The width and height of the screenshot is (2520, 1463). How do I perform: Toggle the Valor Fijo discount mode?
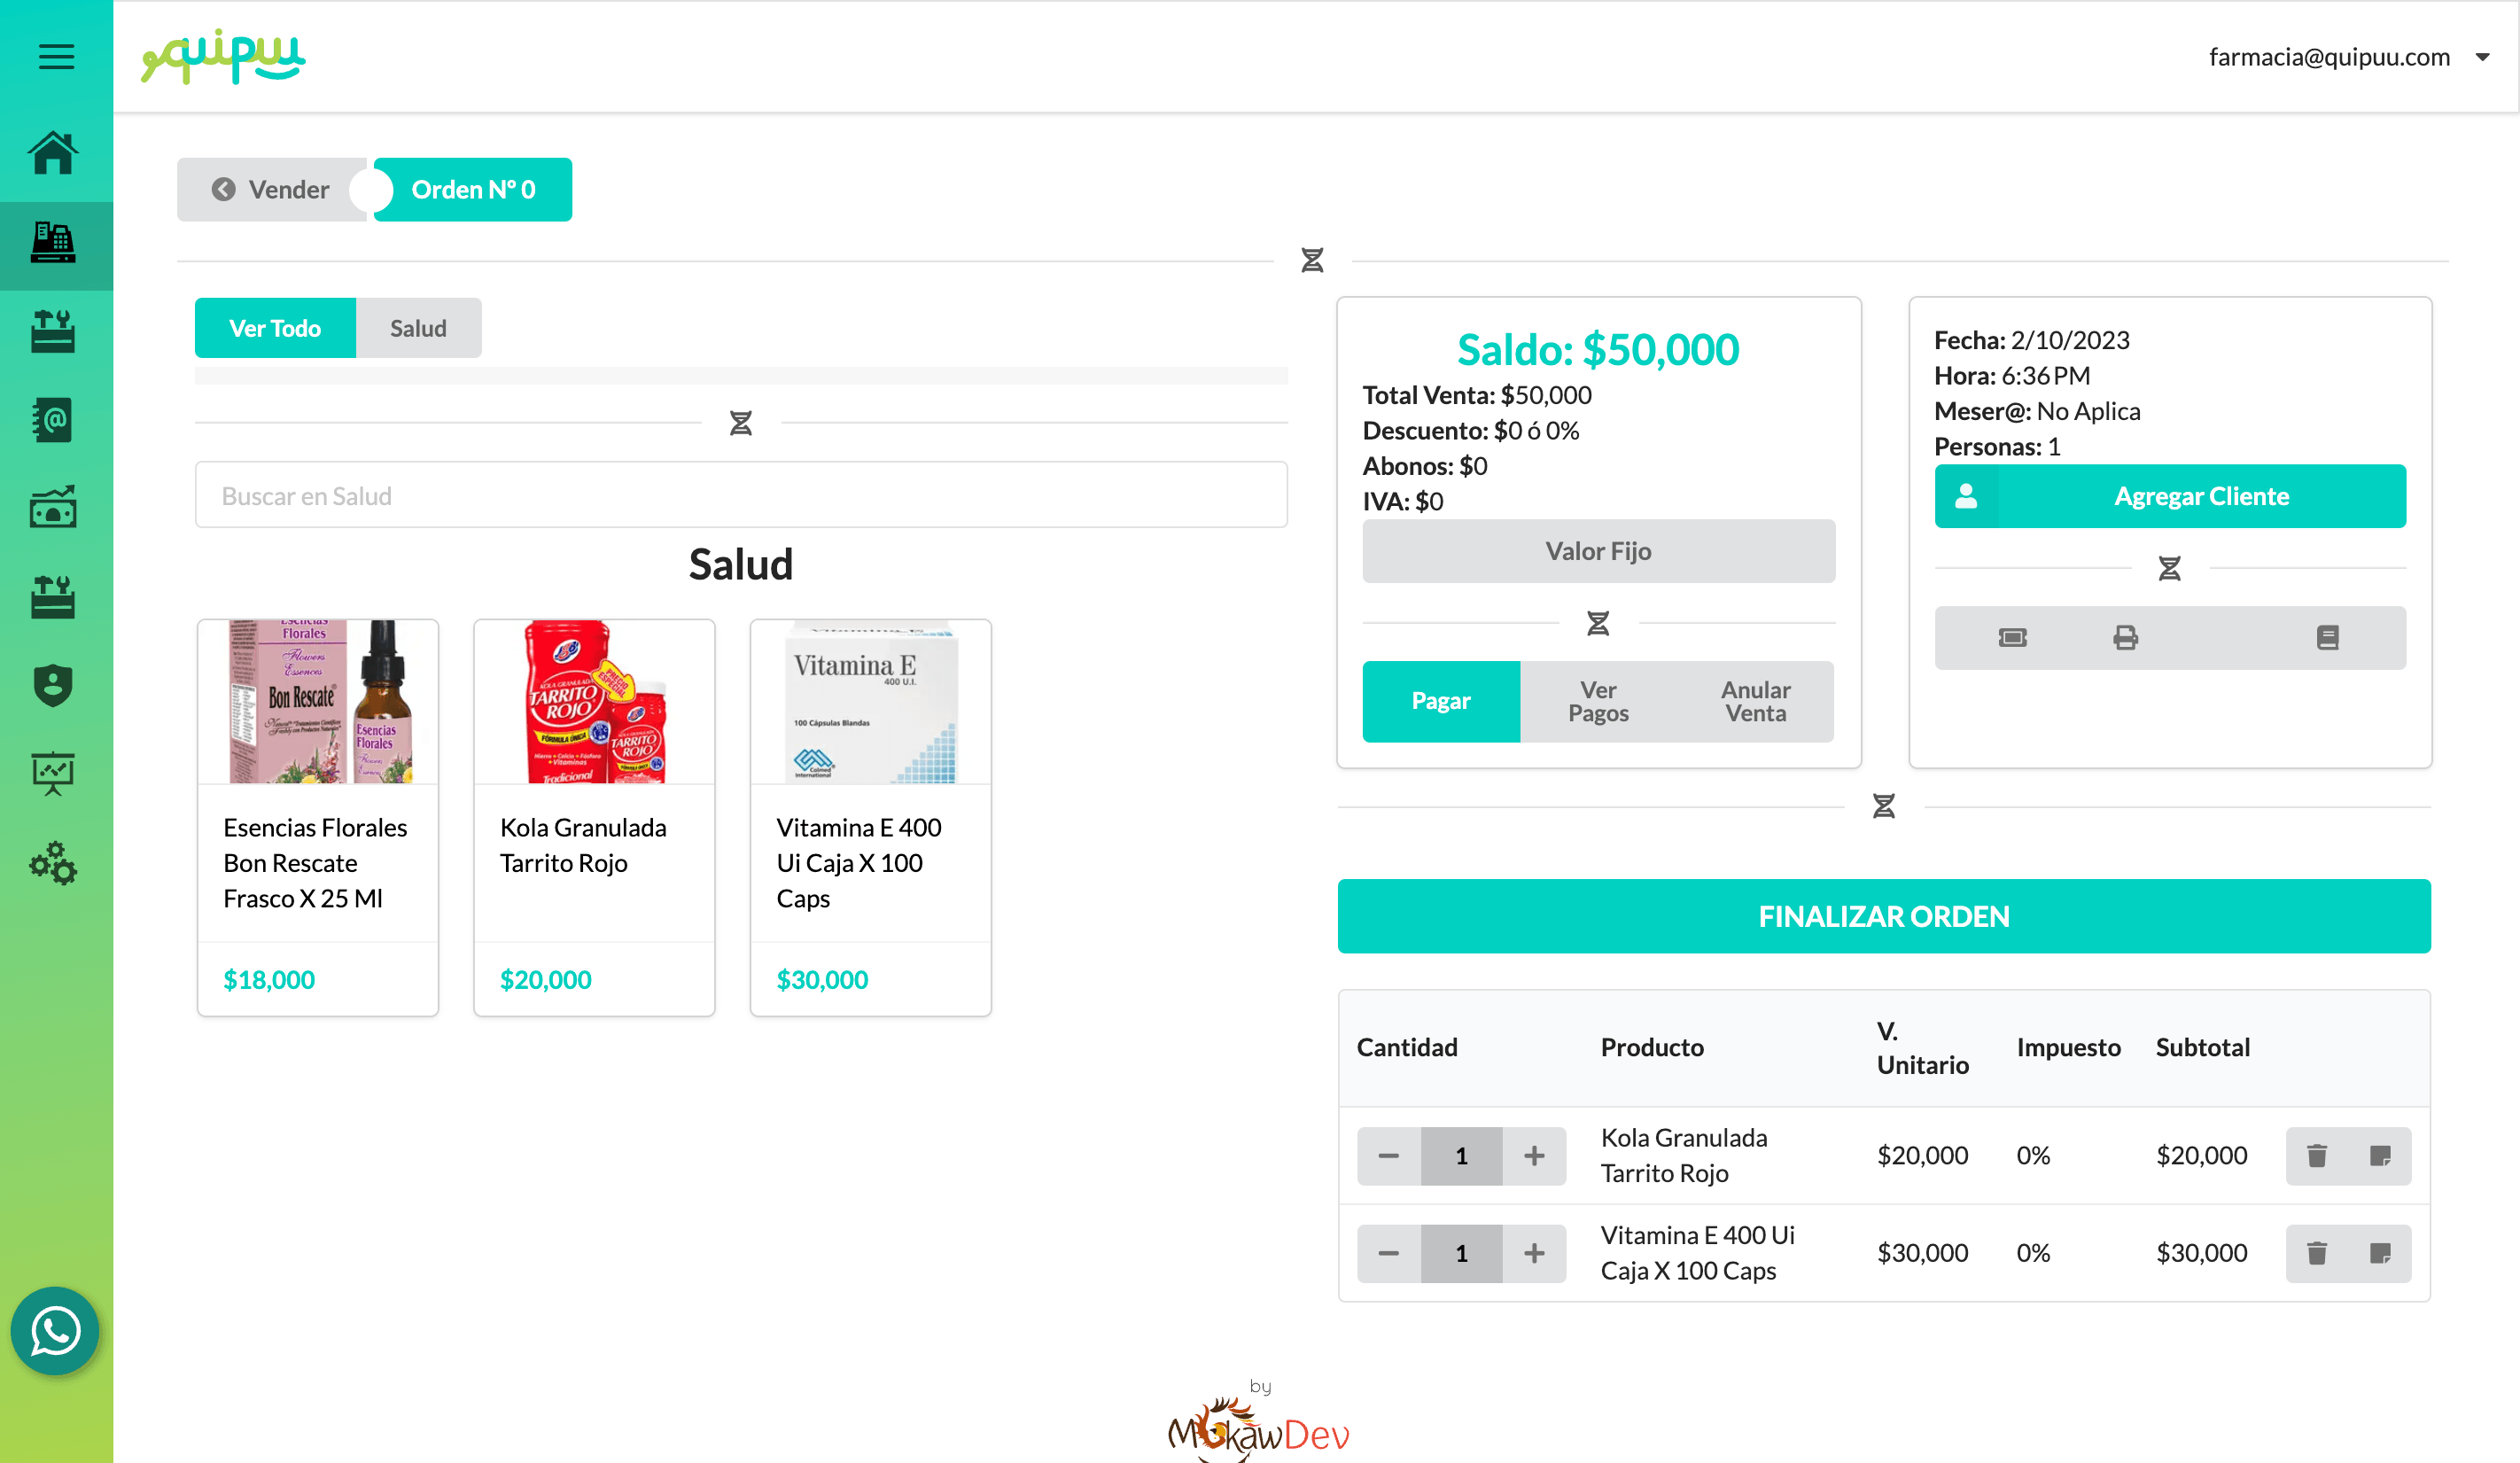[1598, 551]
